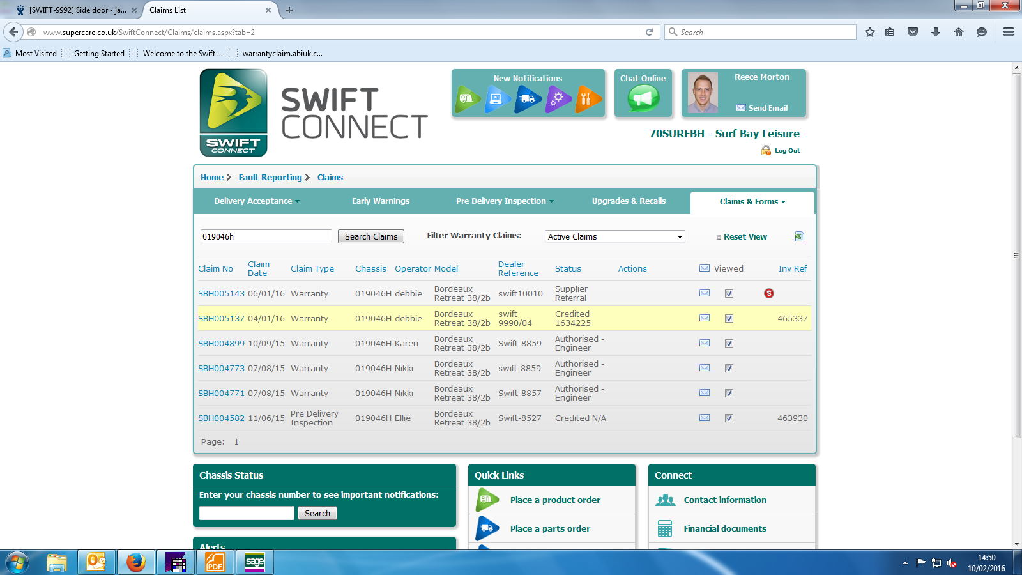Viewport: 1022px width, 575px height.
Task: Toggle Viewed checkbox for claim SBH004899
Action: tap(729, 344)
